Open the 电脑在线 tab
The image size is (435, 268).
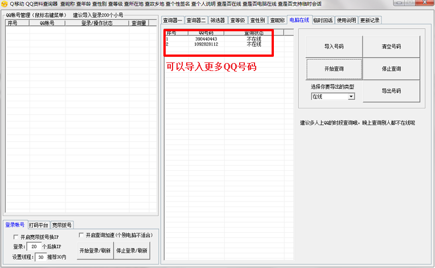pos(299,20)
